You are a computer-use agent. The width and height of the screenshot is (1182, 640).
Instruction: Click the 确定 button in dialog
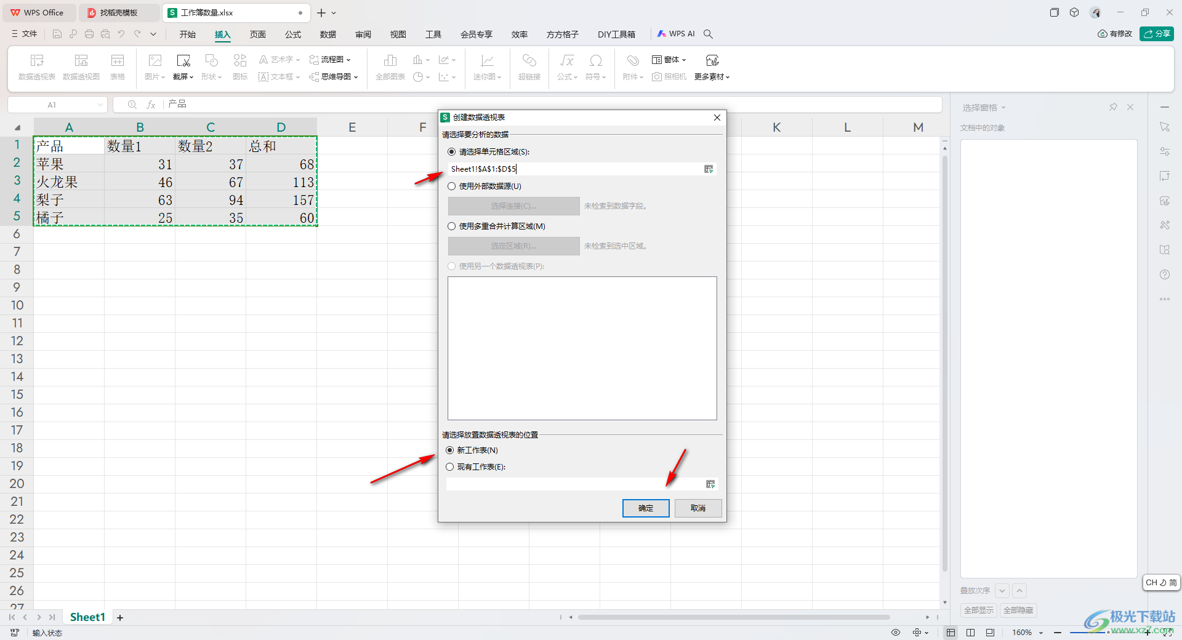(646, 508)
